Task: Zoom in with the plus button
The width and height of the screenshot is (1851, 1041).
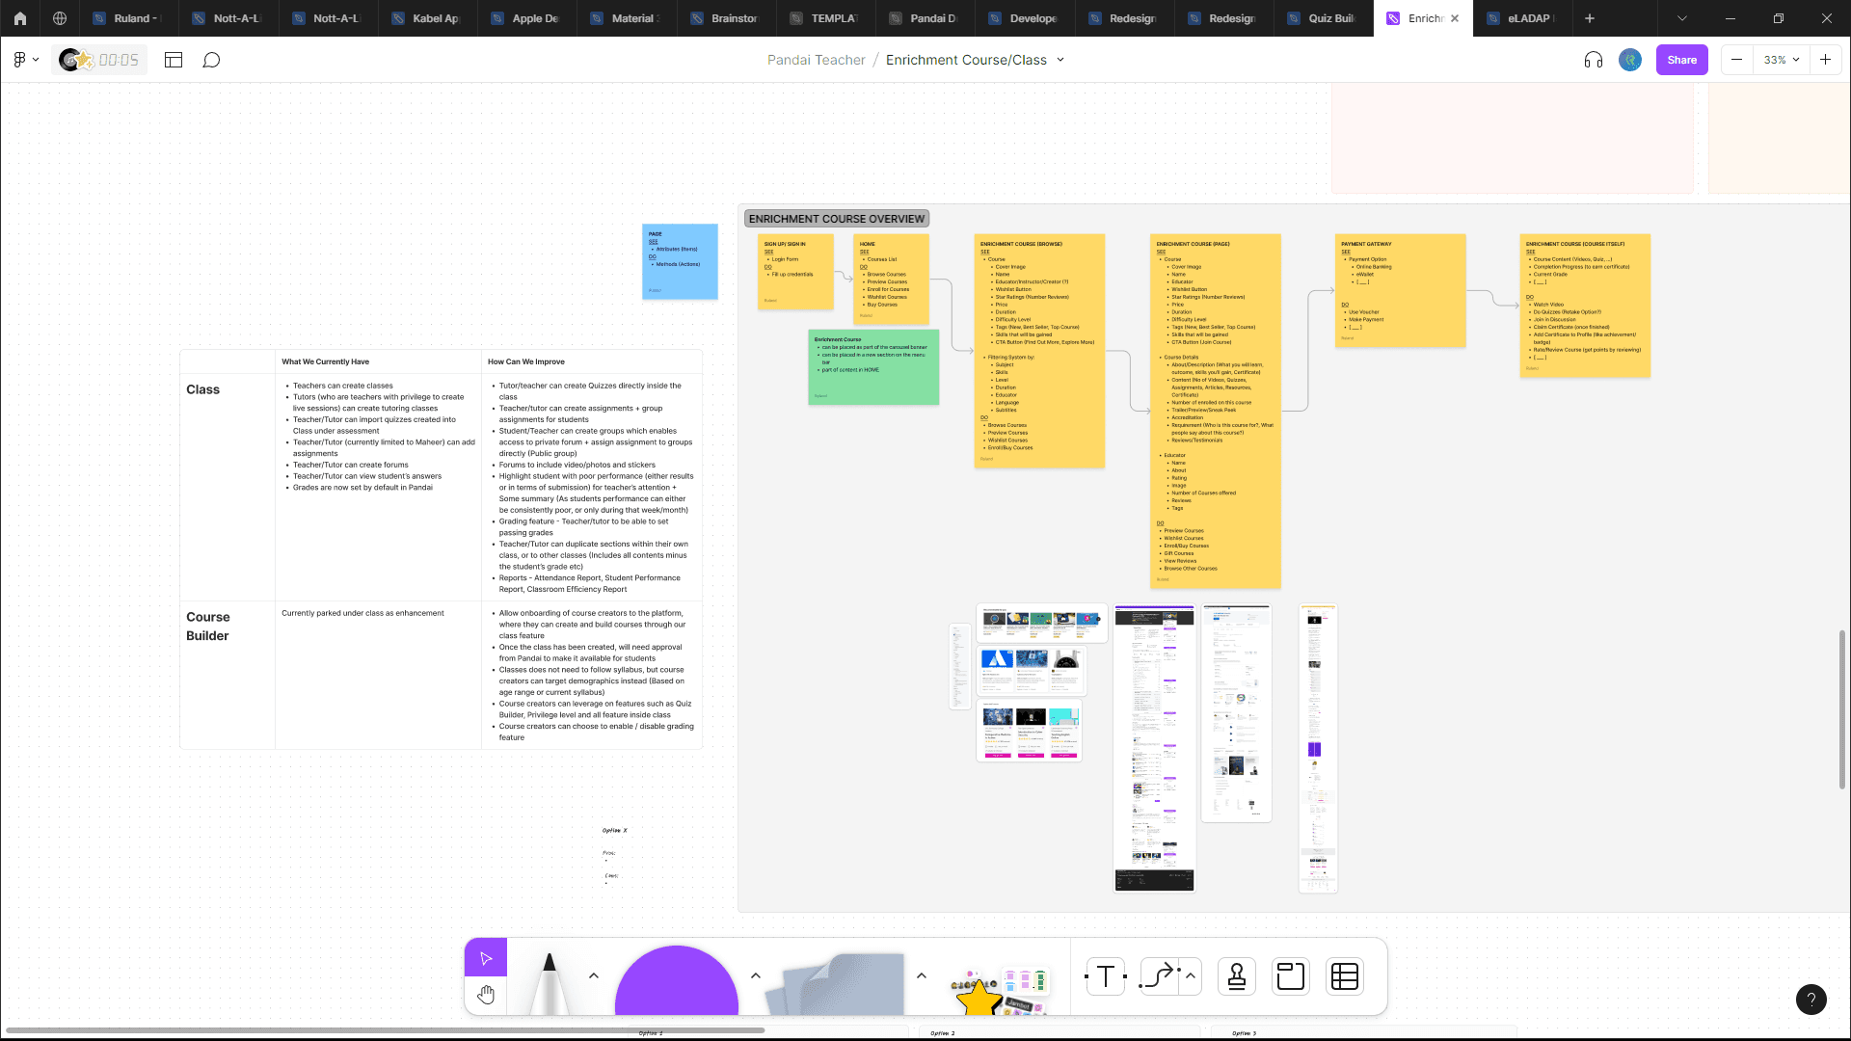Action: click(1826, 60)
